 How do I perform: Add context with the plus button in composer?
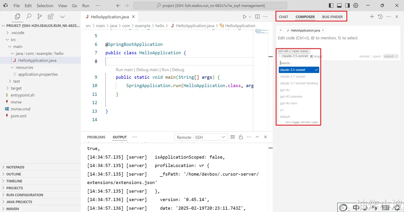tap(281, 30)
